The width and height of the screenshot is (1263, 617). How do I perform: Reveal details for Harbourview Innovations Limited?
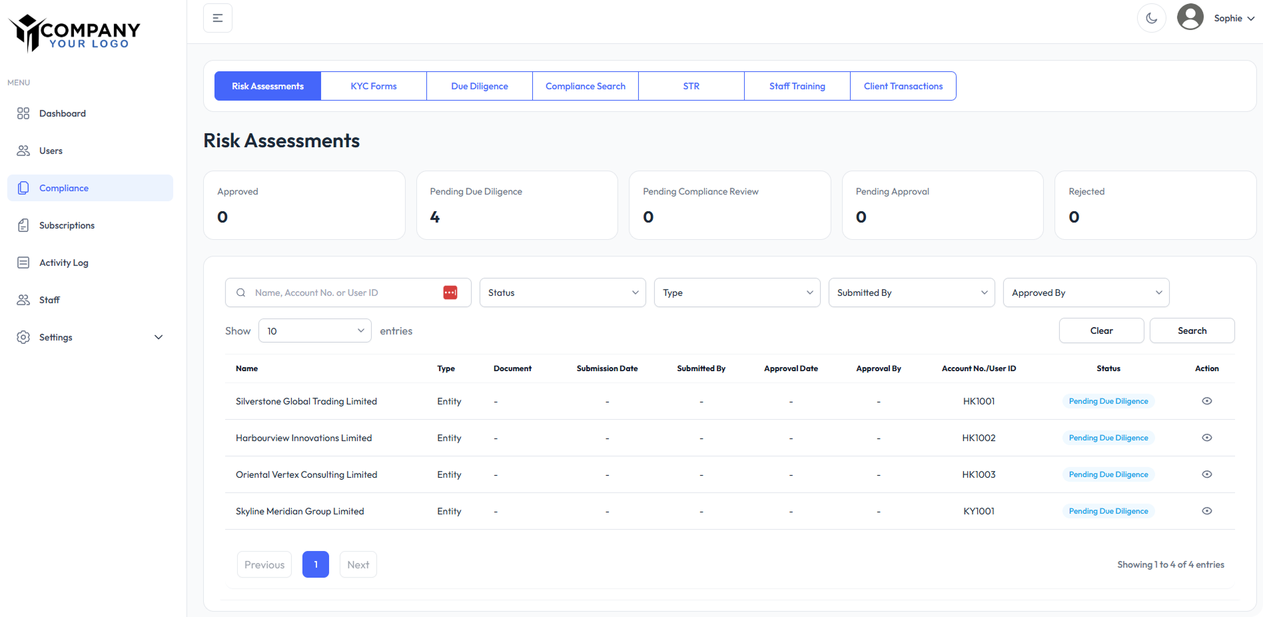click(1207, 438)
